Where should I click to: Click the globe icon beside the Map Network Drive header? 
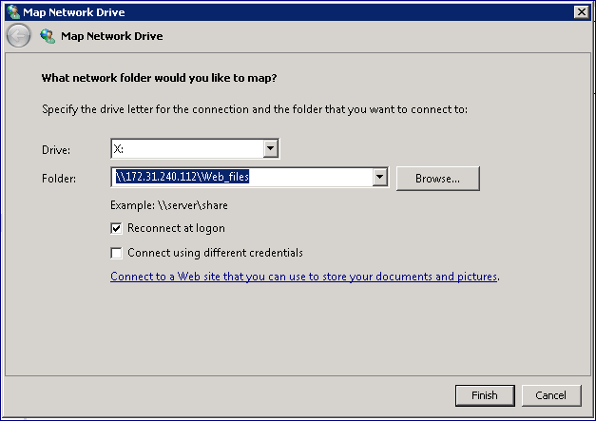click(x=48, y=36)
